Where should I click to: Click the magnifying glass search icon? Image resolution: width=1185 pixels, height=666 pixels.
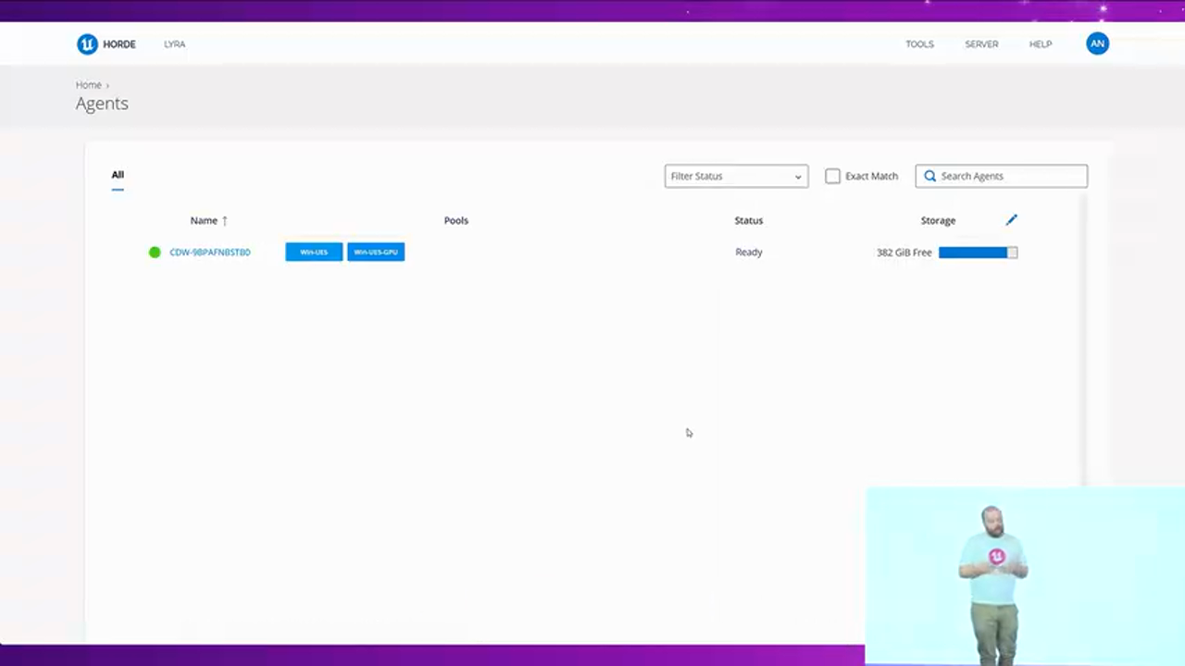929,176
